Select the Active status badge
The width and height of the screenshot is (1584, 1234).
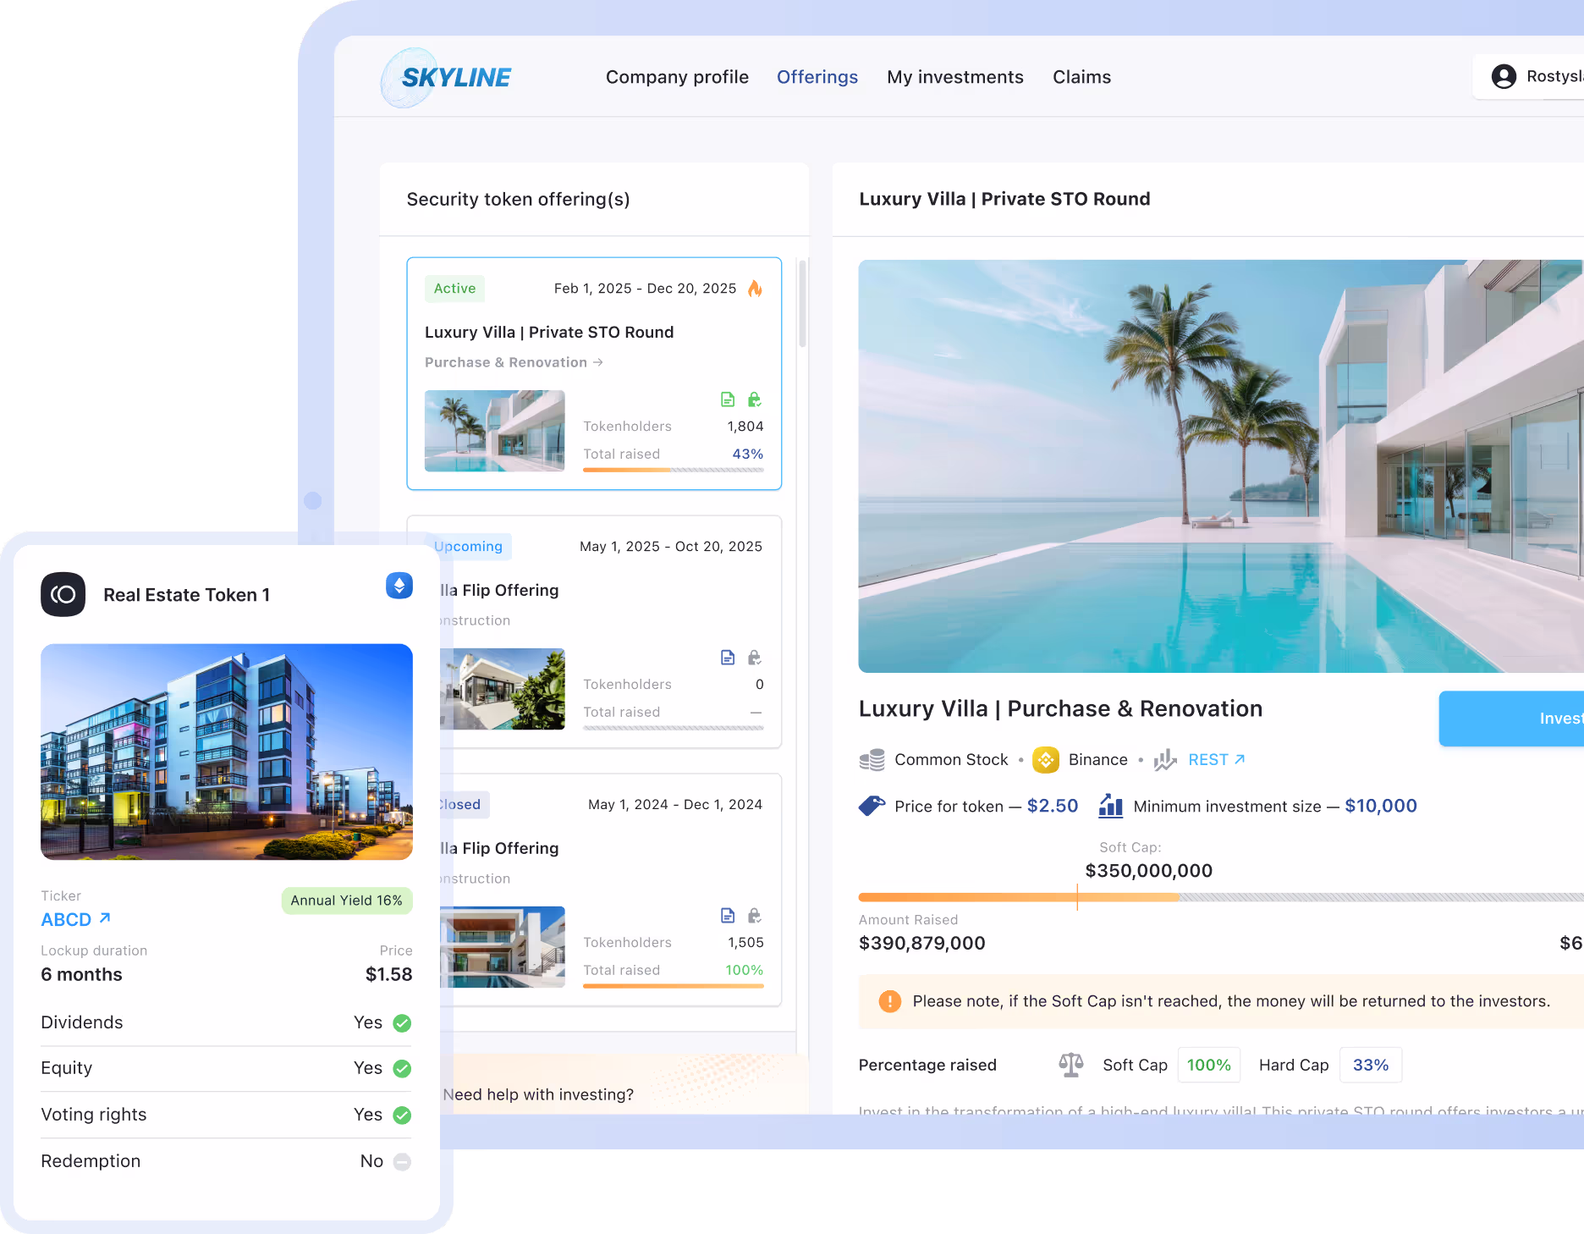454,289
